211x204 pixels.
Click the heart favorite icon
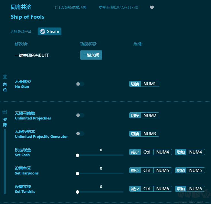pyautogui.click(x=152, y=7)
